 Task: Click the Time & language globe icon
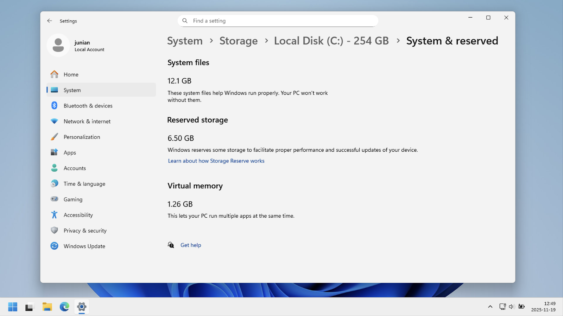[x=54, y=183]
